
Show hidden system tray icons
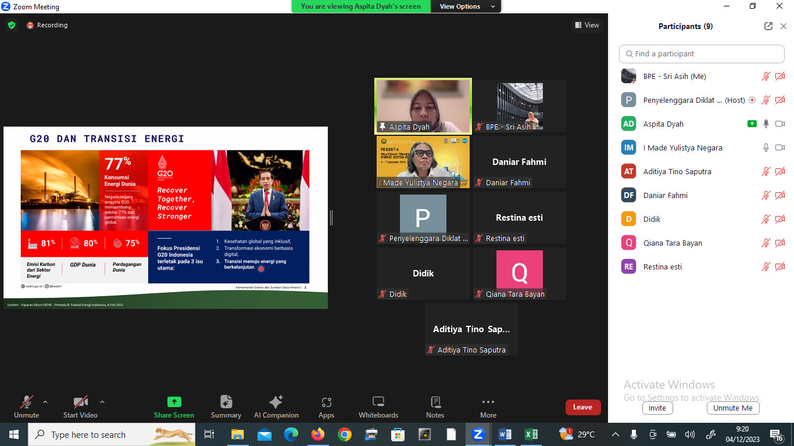tap(616, 434)
